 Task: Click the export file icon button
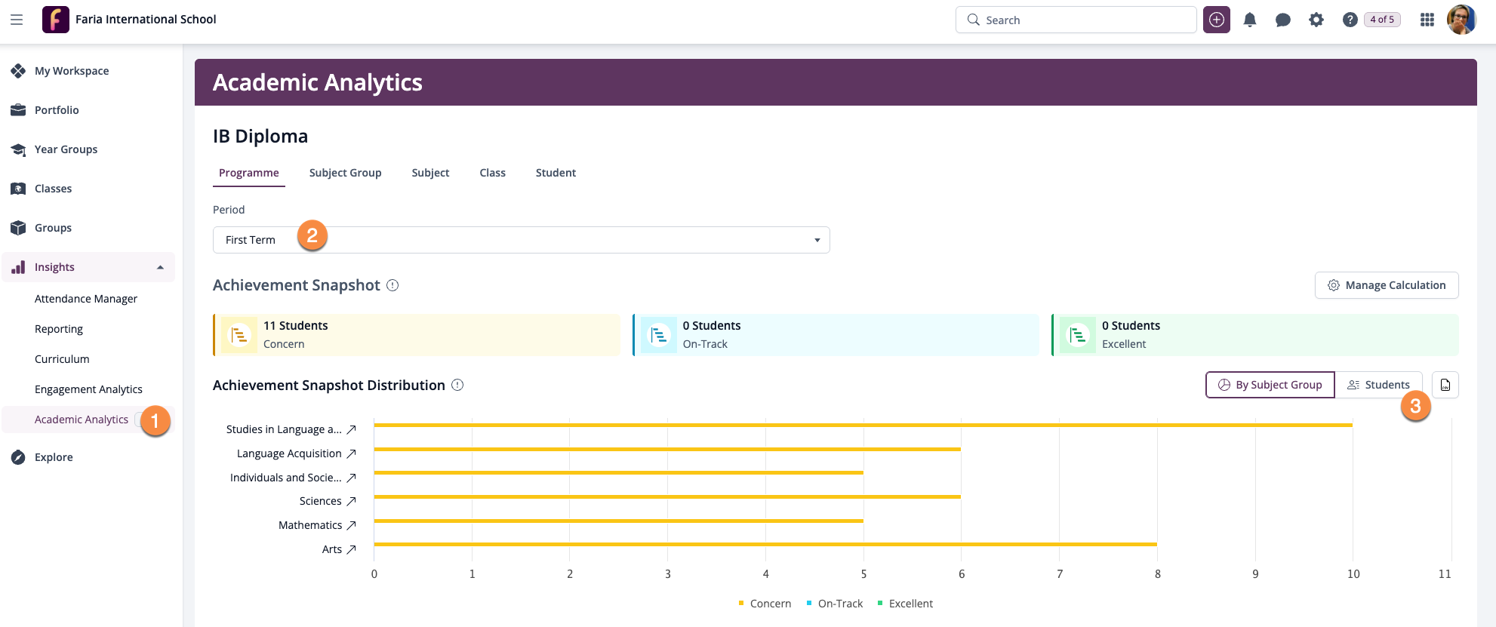click(1445, 385)
